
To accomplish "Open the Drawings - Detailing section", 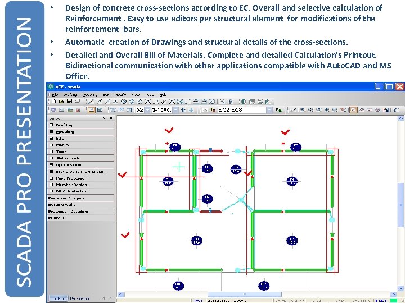I will (x=80, y=212).
